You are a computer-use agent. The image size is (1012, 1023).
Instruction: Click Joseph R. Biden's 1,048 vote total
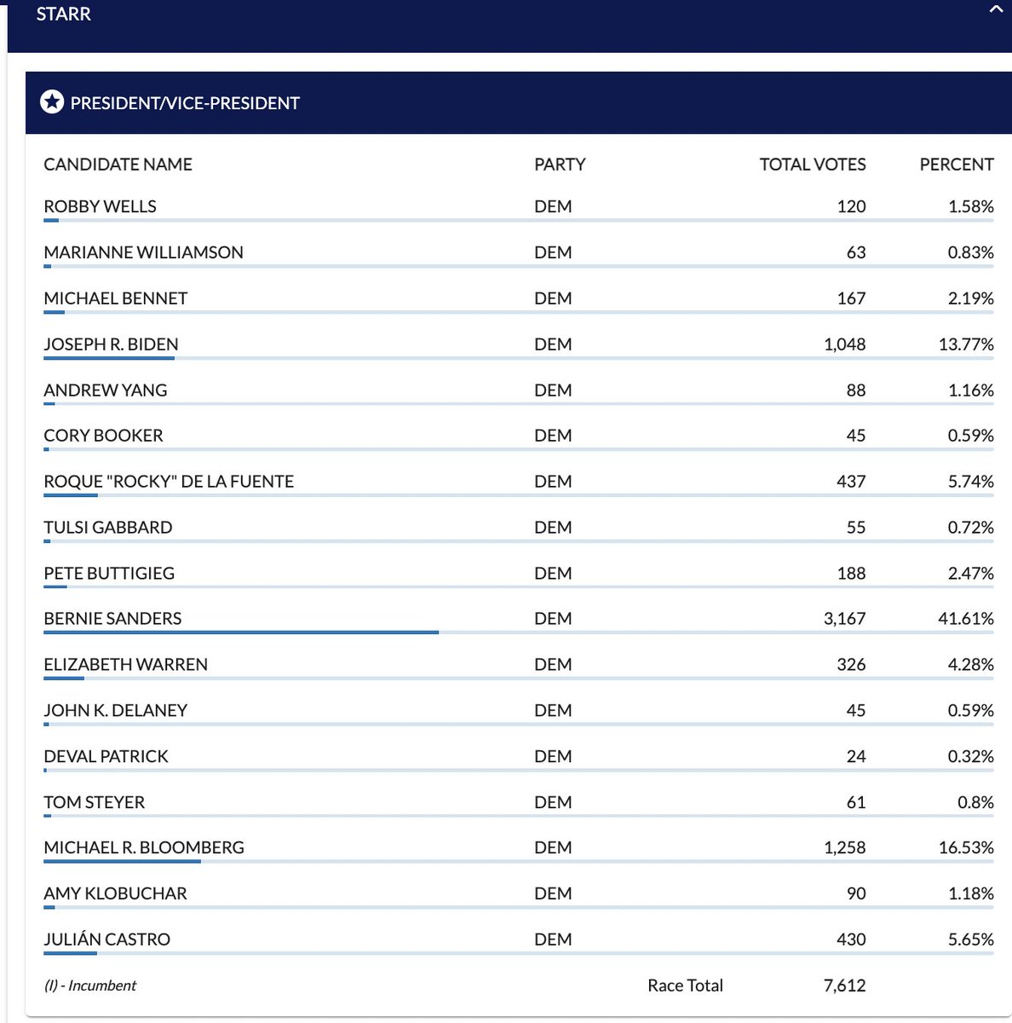[844, 344]
